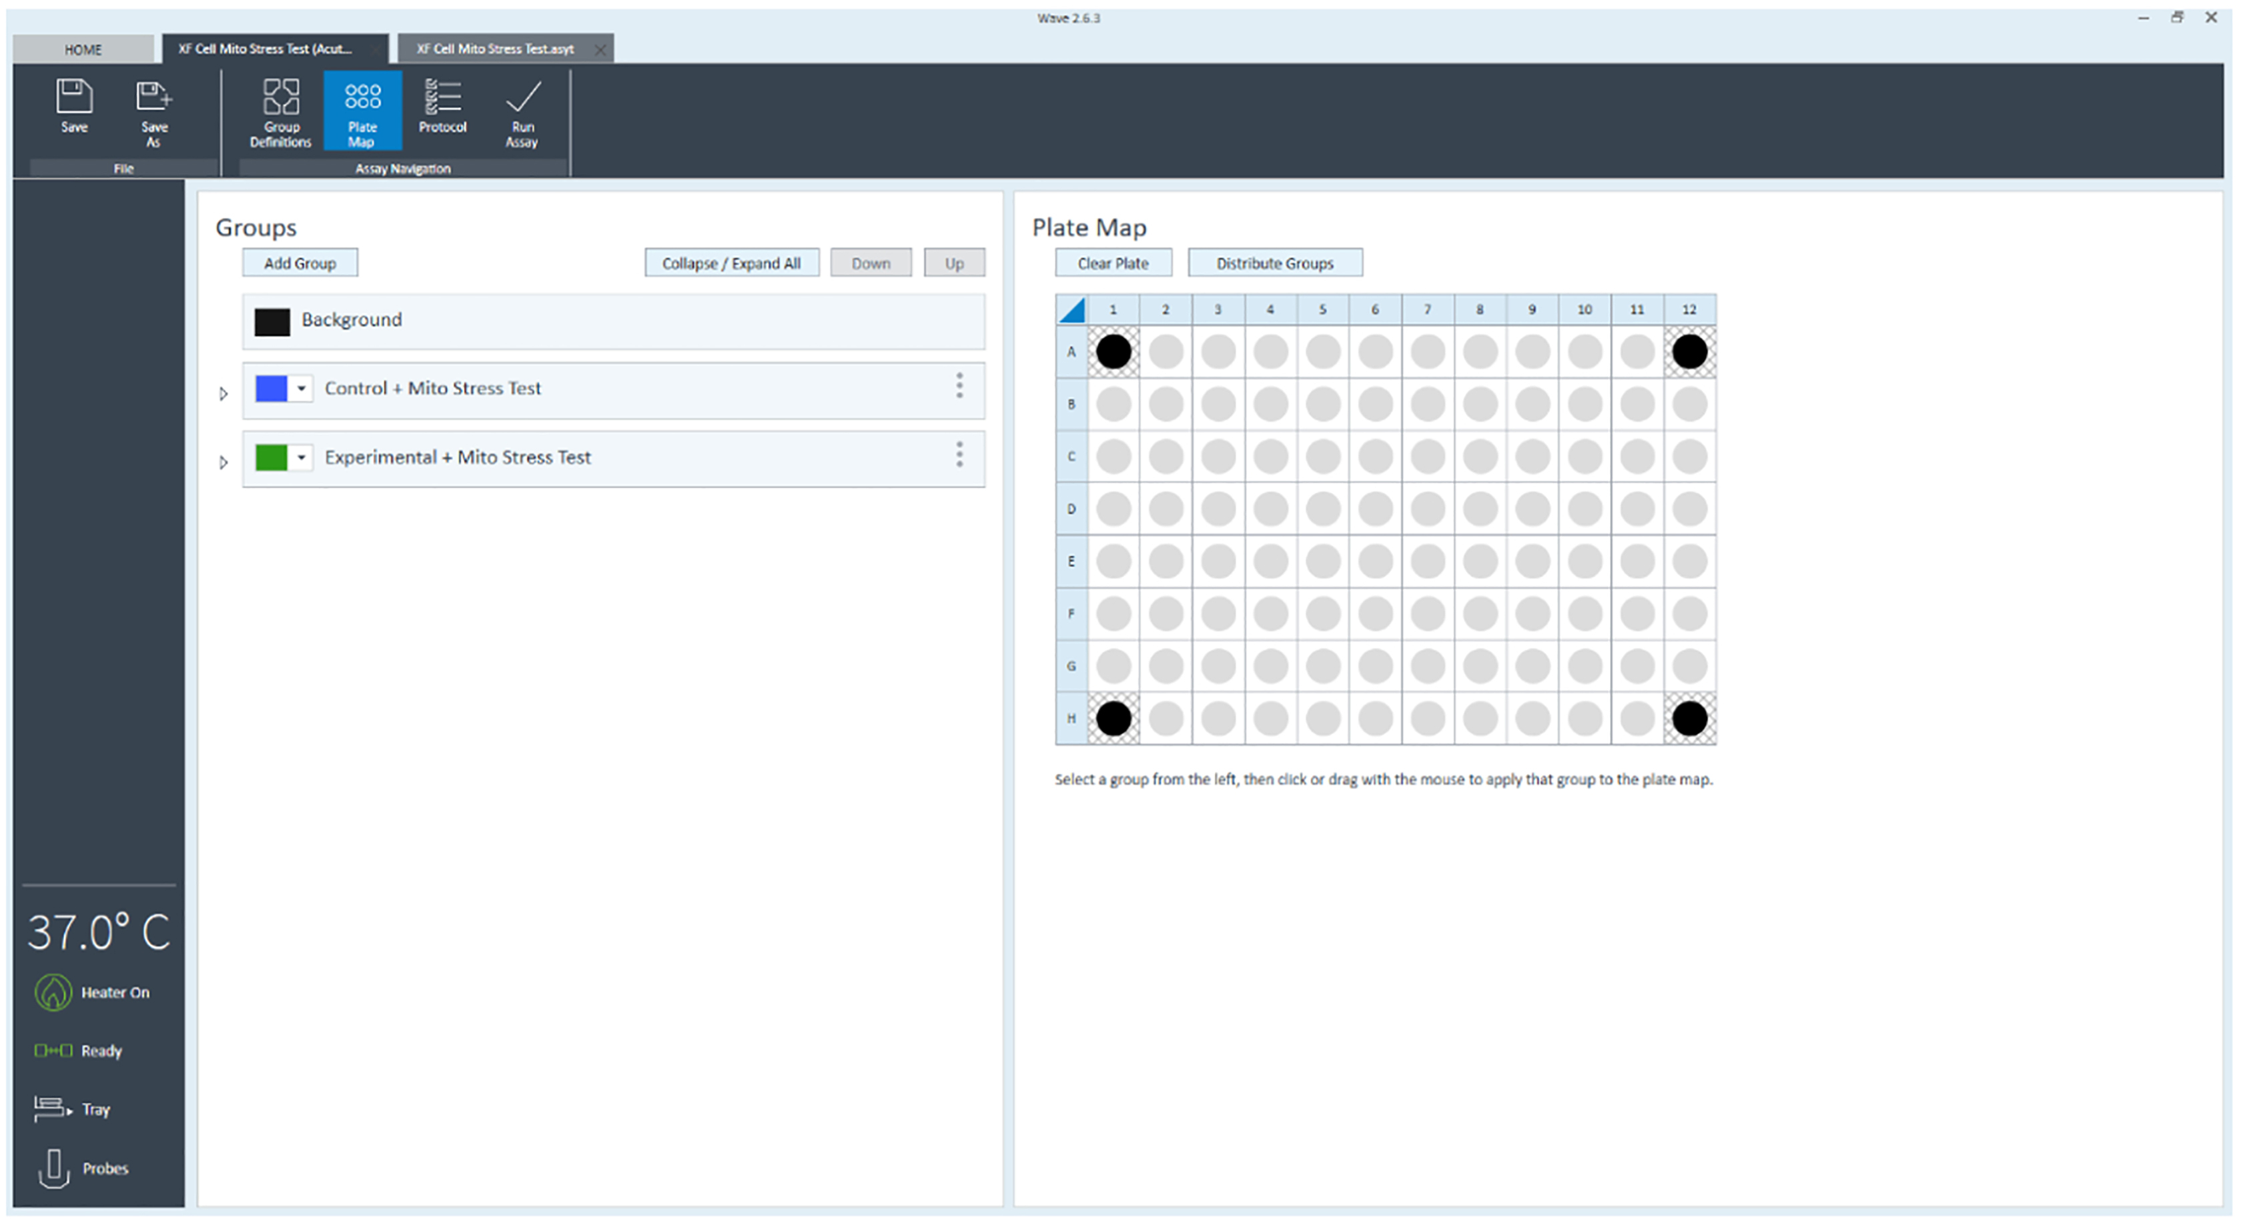The image size is (2243, 1221).
Task: Expand the Experimental + Mito Stress Test group
Action: pos(223,462)
